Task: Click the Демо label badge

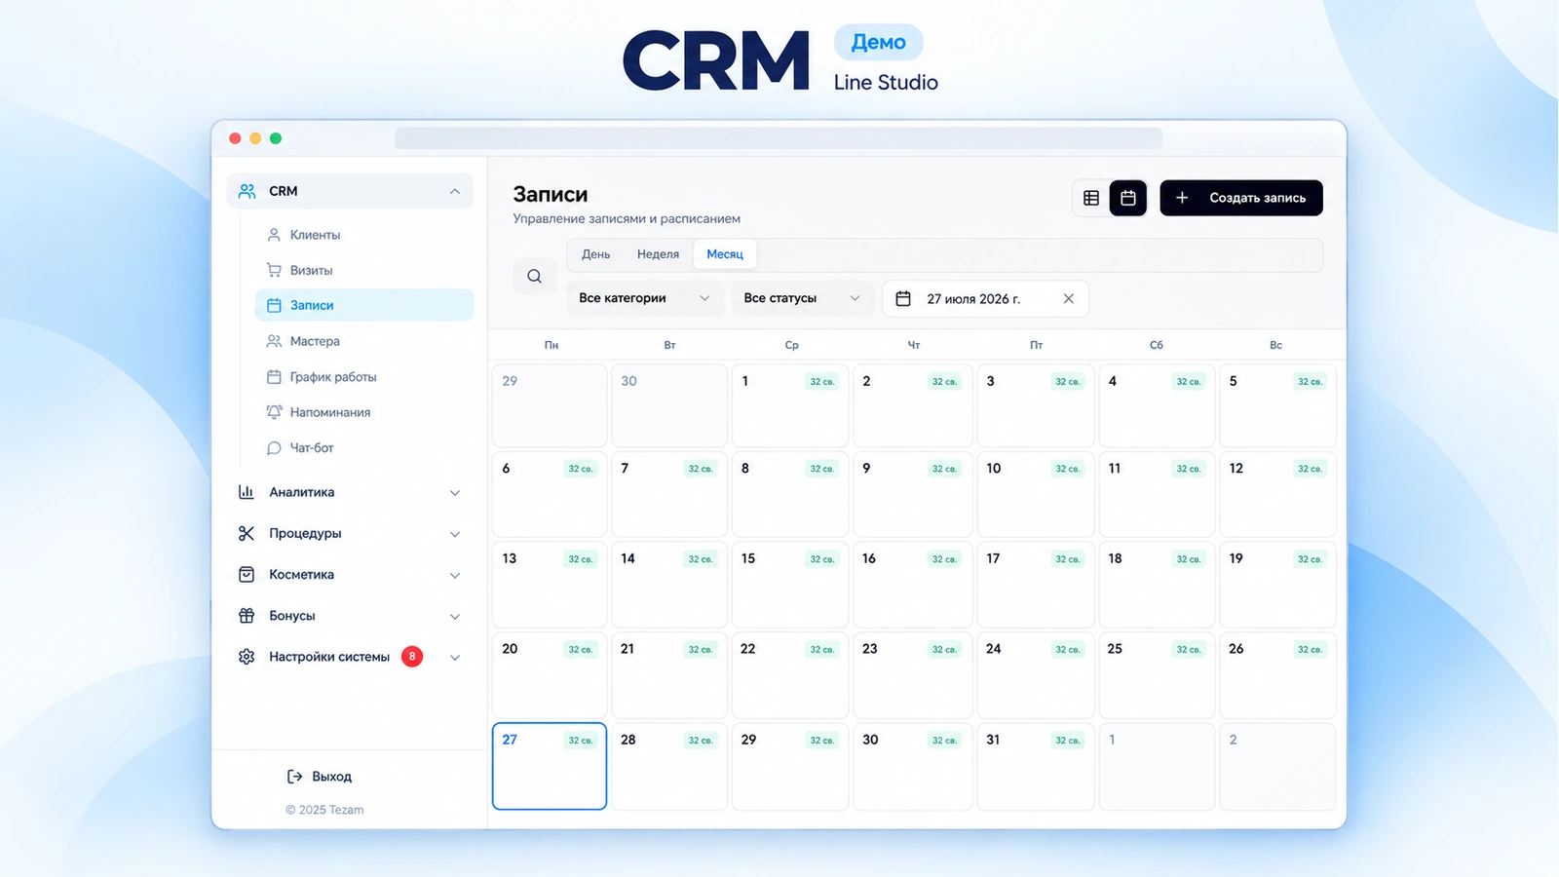Action: pyautogui.click(x=878, y=42)
